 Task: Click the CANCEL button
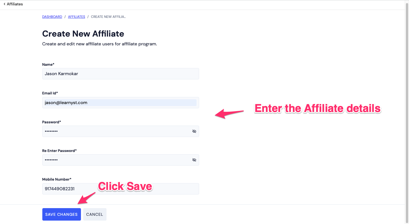(95, 214)
